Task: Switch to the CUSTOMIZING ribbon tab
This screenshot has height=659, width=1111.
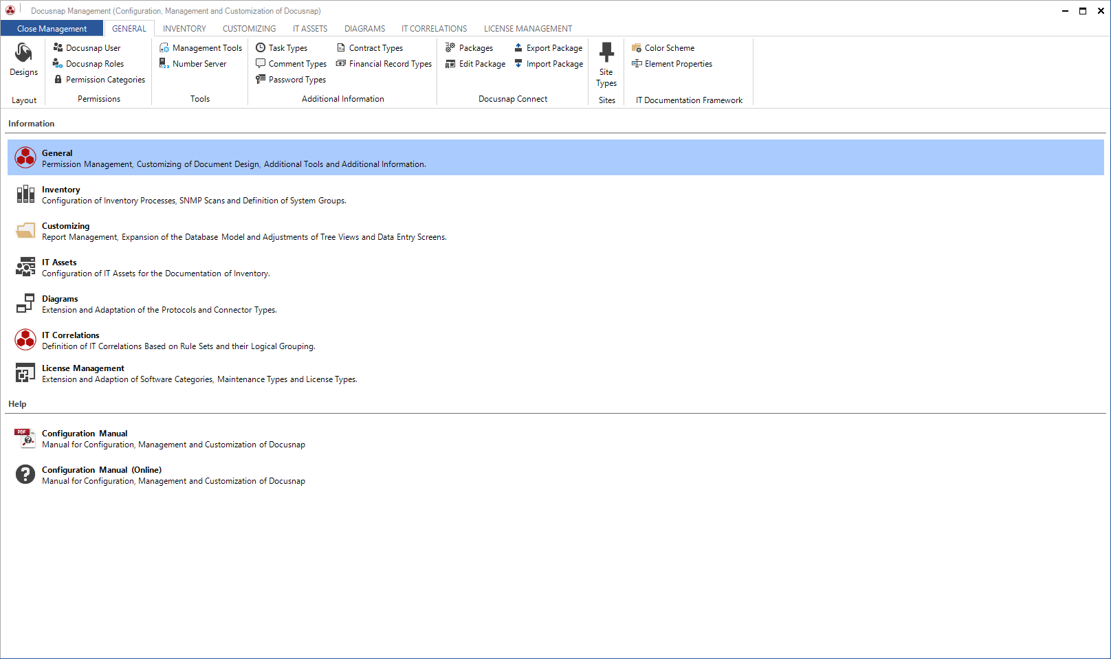Action: (x=249, y=29)
